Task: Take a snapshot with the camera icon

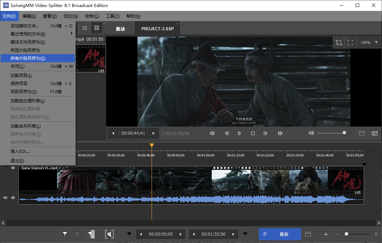Action: coord(375,133)
